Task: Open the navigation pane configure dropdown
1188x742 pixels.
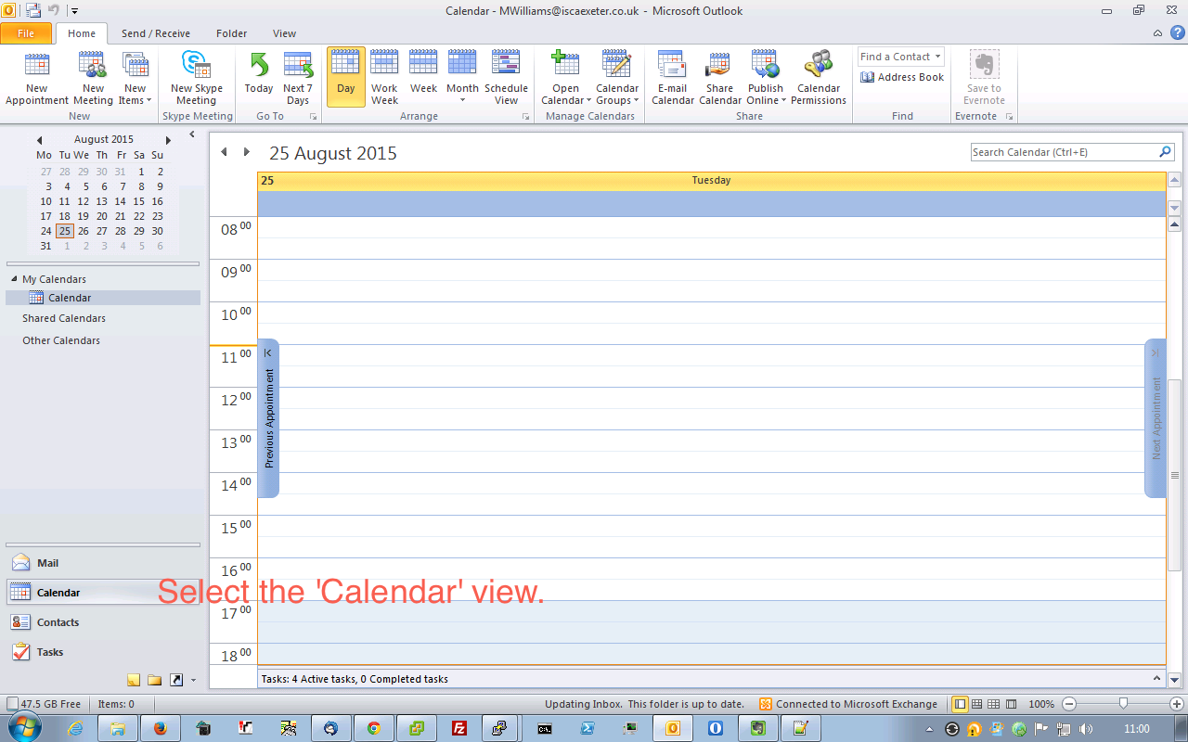Action: 193,680
